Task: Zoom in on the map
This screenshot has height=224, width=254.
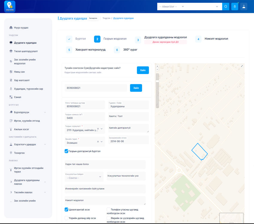Action: (157, 66)
